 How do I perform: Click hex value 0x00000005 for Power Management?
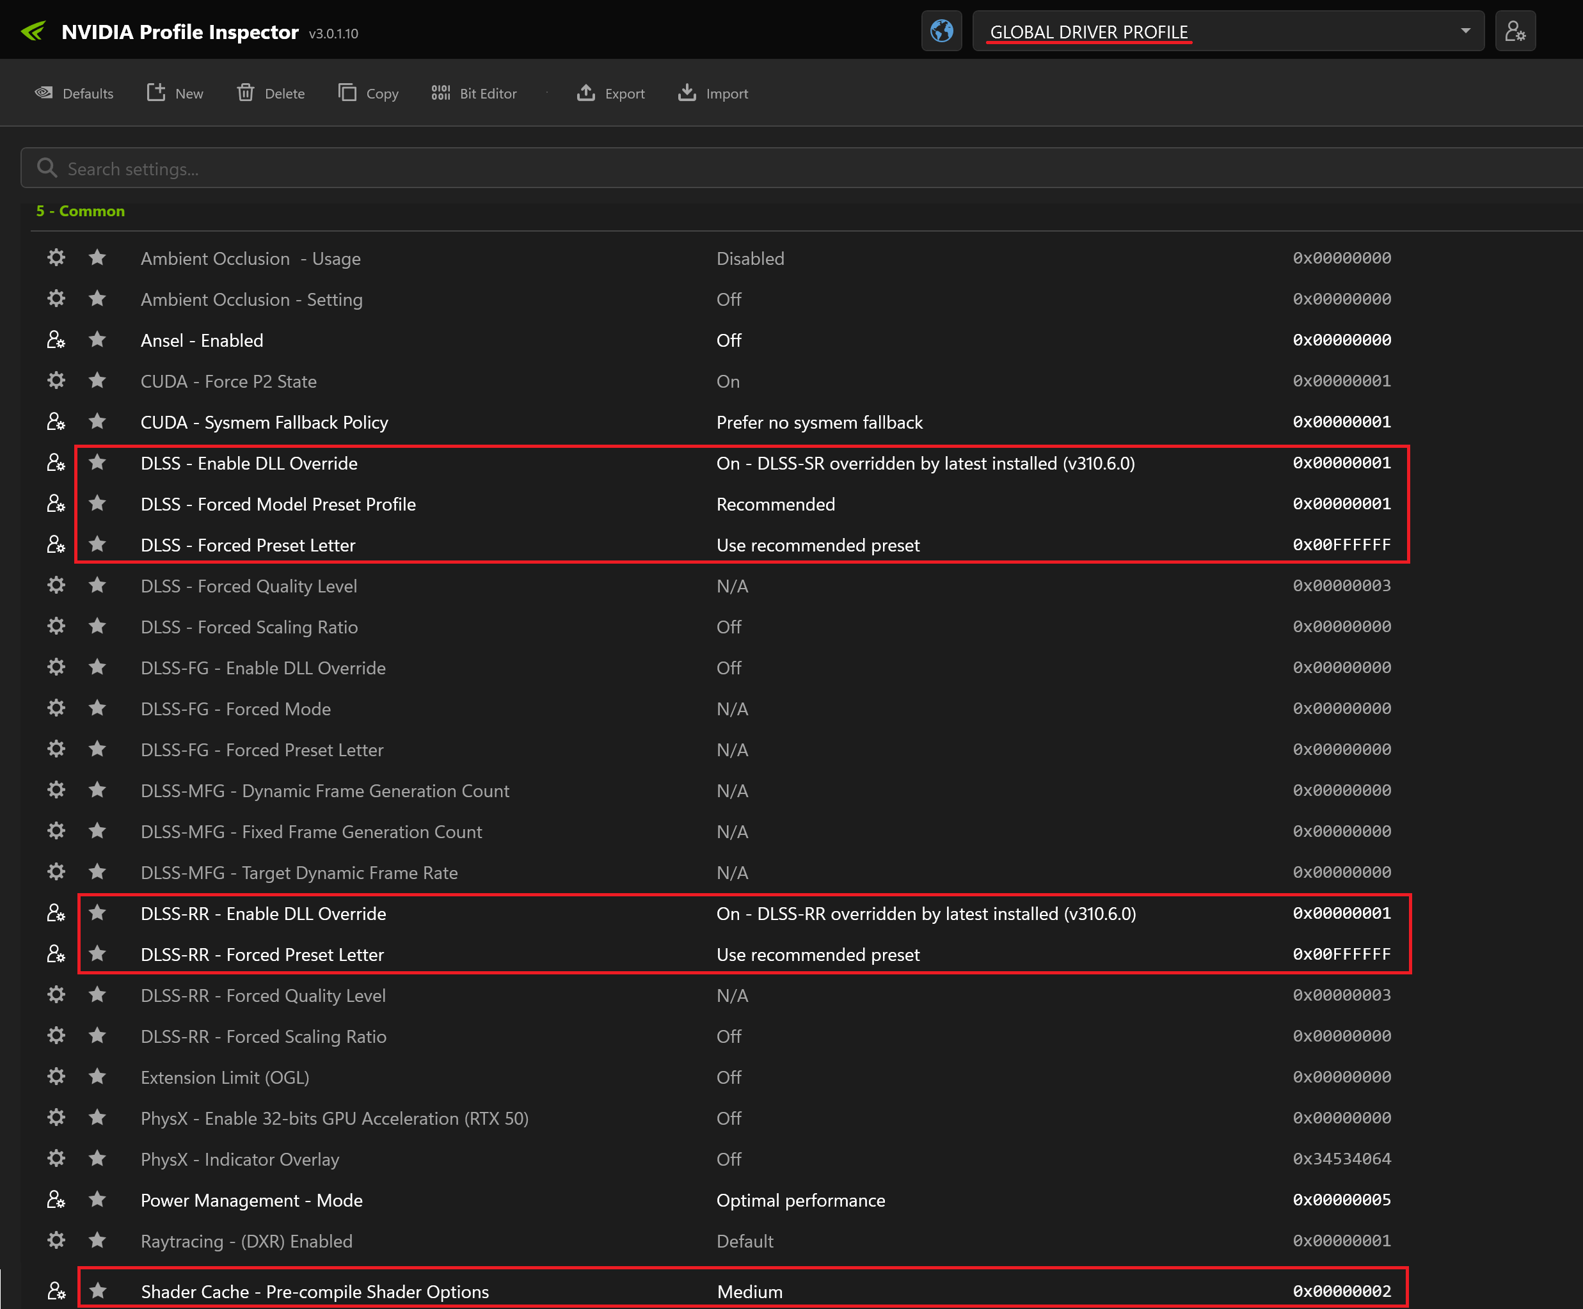[x=1342, y=1200]
